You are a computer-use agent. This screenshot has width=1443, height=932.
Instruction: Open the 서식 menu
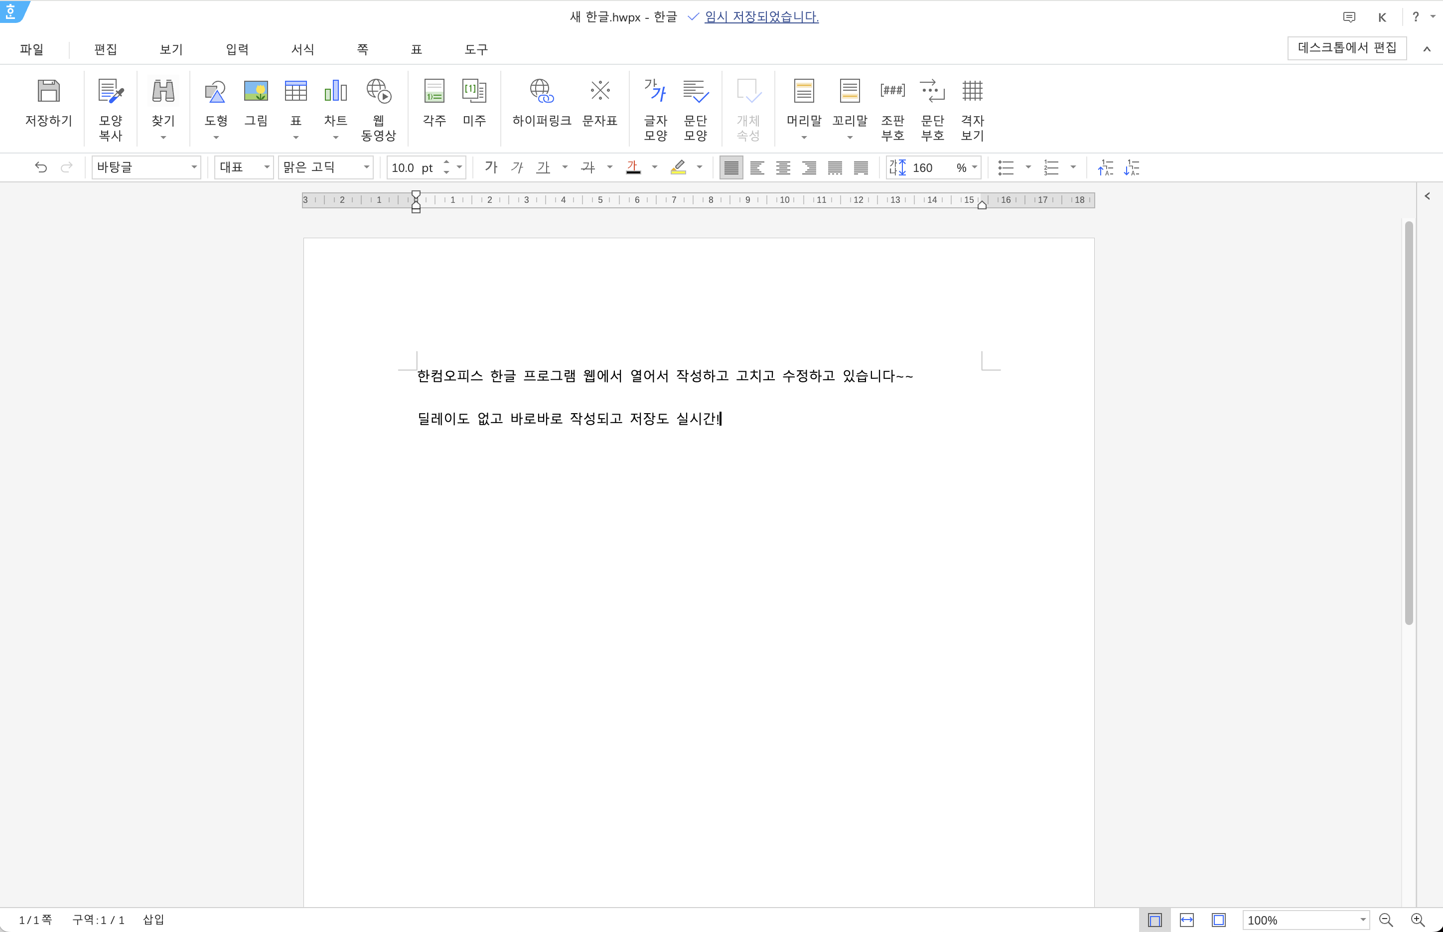click(302, 49)
